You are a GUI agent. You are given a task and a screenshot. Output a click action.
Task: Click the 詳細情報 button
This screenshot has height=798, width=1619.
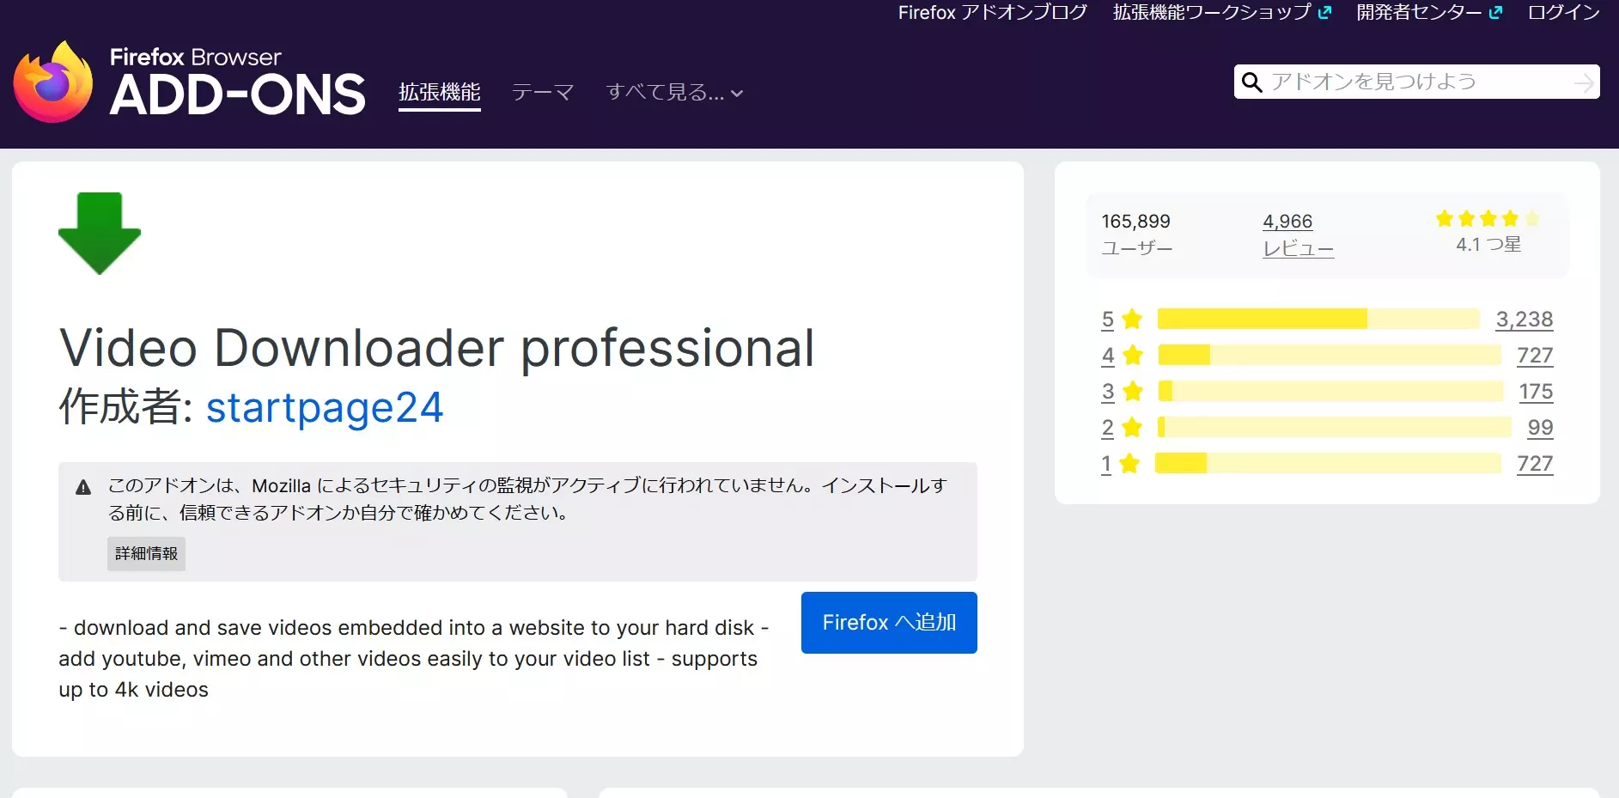(146, 554)
